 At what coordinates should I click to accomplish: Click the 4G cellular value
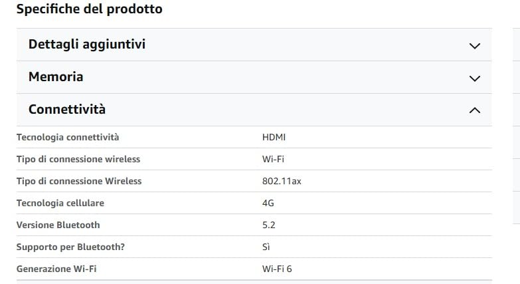(x=268, y=203)
